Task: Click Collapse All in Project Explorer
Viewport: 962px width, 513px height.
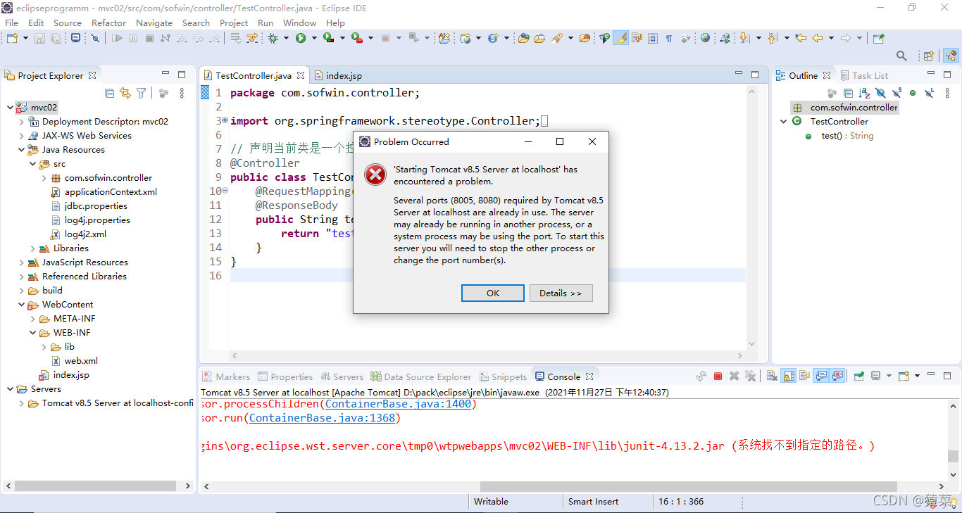Action: point(109,93)
